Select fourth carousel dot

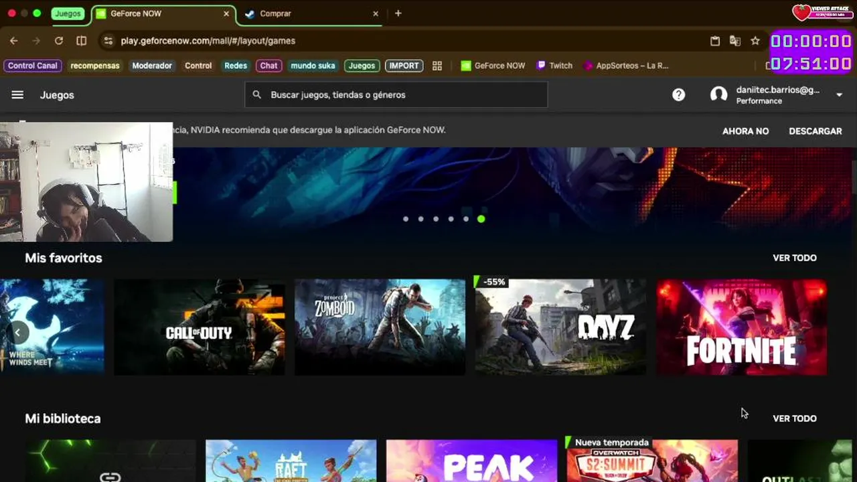pos(451,219)
